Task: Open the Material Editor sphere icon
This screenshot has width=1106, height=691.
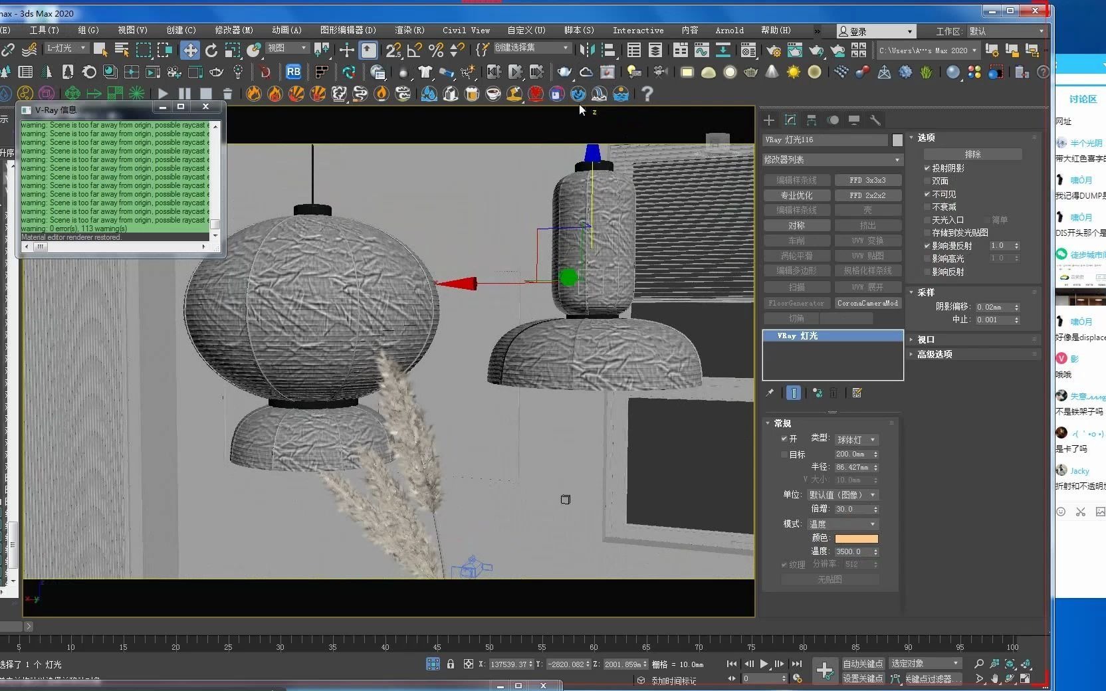Action: point(748,50)
